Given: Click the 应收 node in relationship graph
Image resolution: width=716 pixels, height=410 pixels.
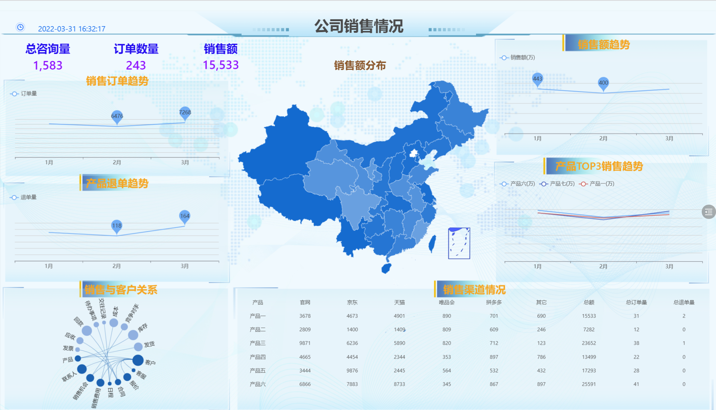Looking at the screenshot, I should click(x=80, y=340).
